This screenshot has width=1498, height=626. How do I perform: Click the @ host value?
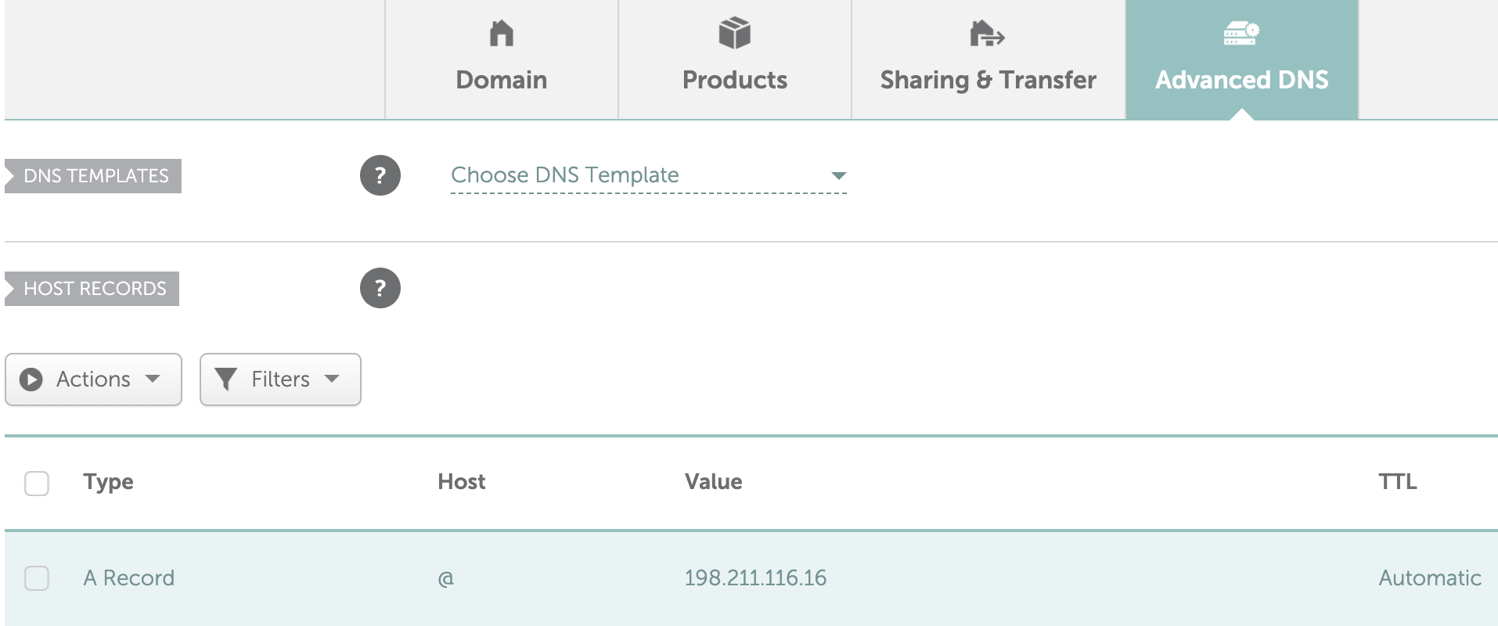pyautogui.click(x=446, y=578)
